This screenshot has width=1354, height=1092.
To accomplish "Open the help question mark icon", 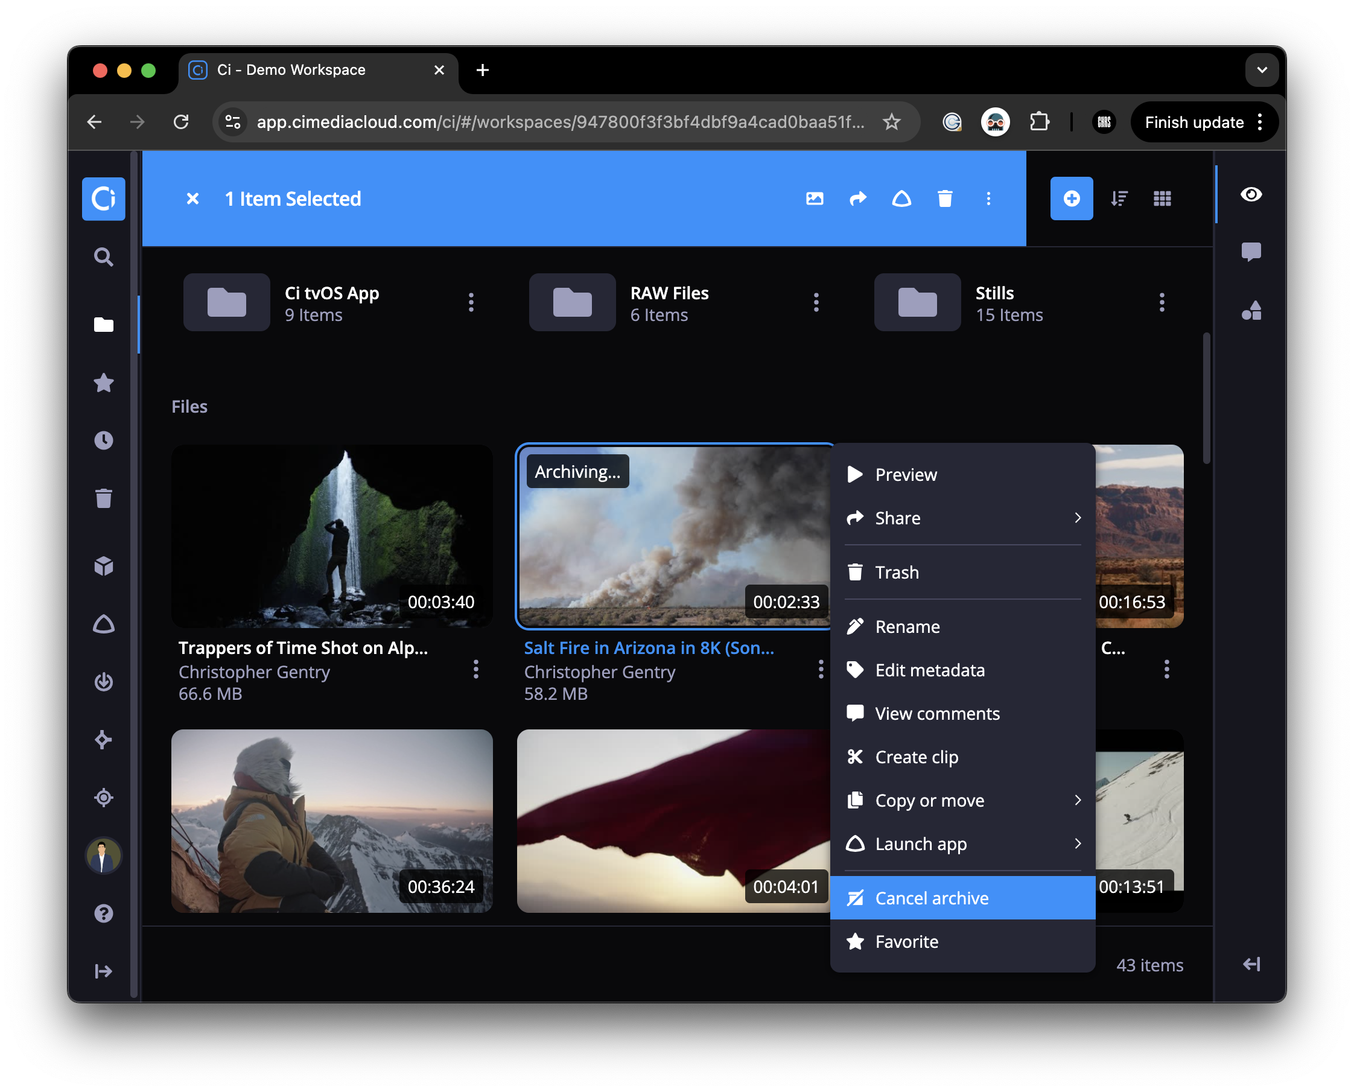I will (103, 913).
